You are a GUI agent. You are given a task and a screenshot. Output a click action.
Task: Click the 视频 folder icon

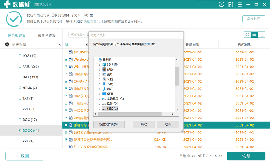[104, 69]
